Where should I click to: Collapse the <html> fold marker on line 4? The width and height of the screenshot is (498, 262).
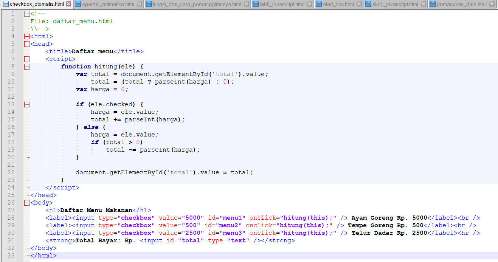tap(26, 36)
